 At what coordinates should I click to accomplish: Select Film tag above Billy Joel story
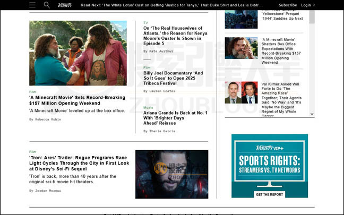147,68
